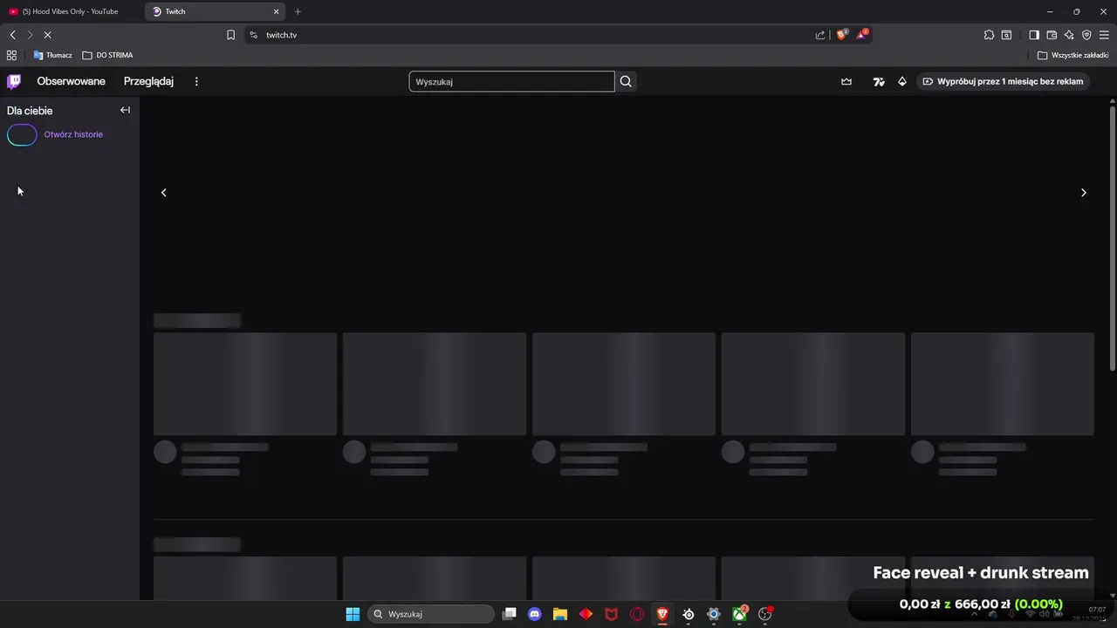Image resolution: width=1117 pixels, height=628 pixels.
Task: Open File Explorer from the taskbar
Action: point(560,614)
